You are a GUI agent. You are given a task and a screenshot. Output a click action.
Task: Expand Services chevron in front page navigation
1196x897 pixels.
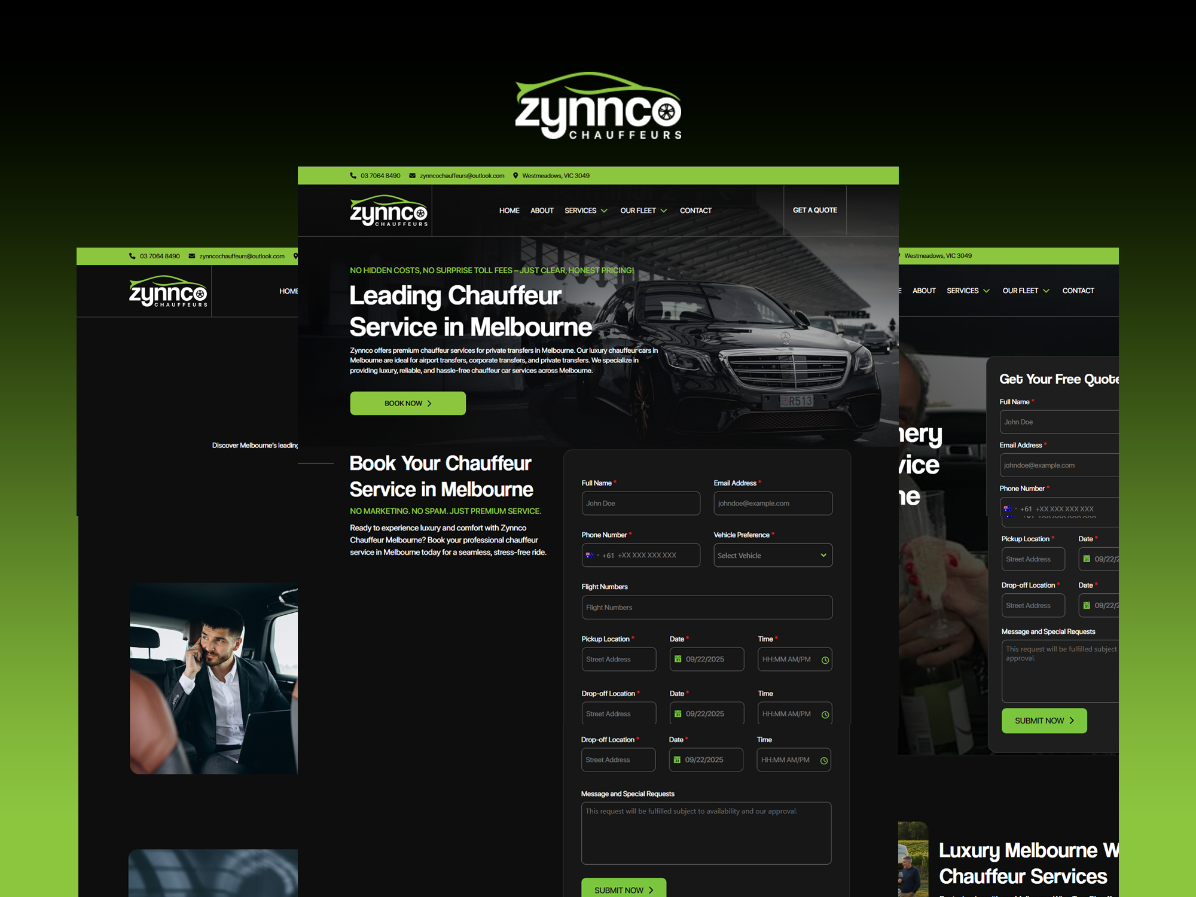click(x=604, y=211)
